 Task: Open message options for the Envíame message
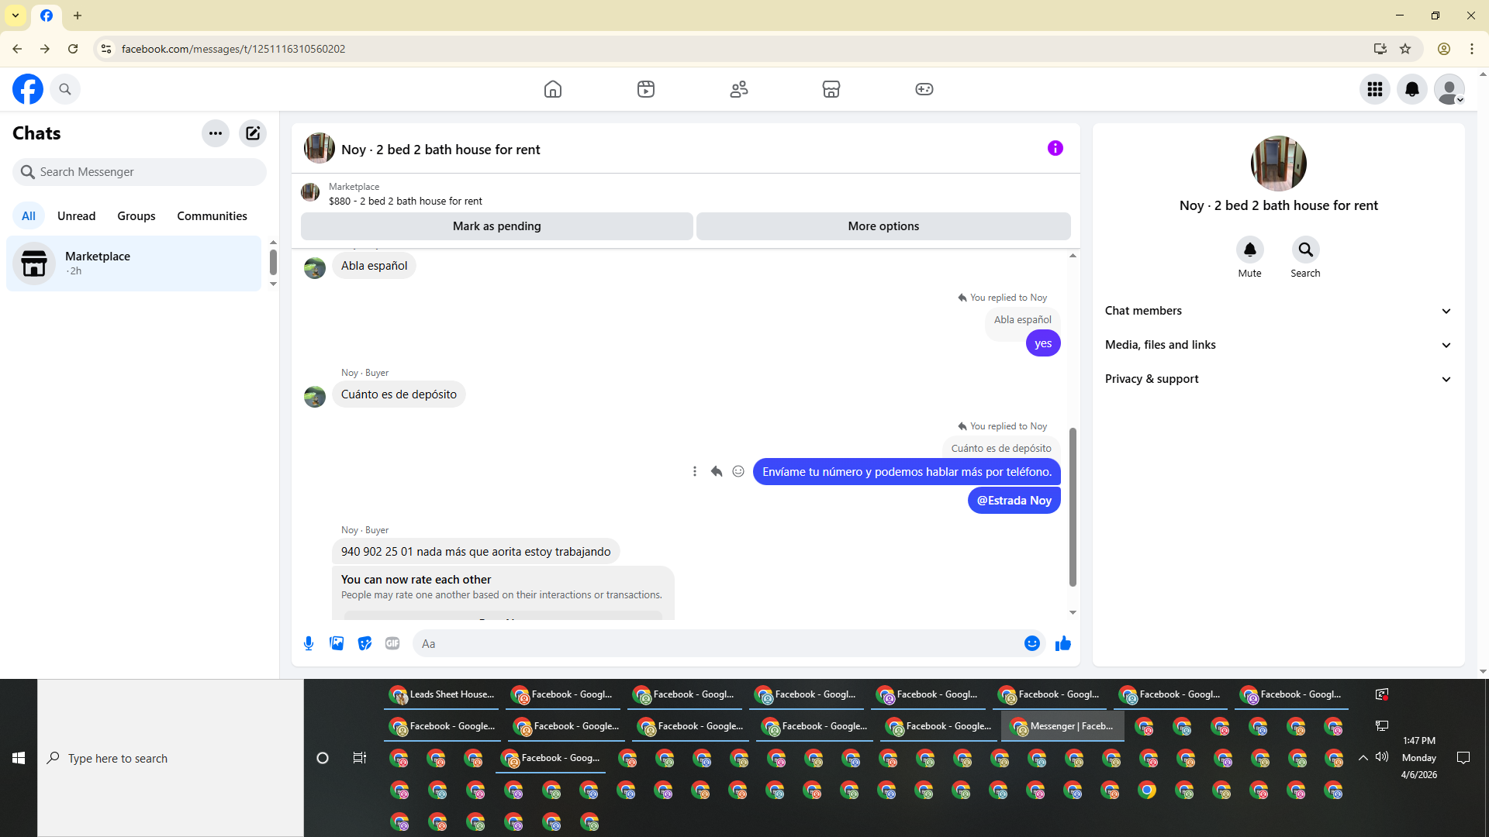(695, 471)
